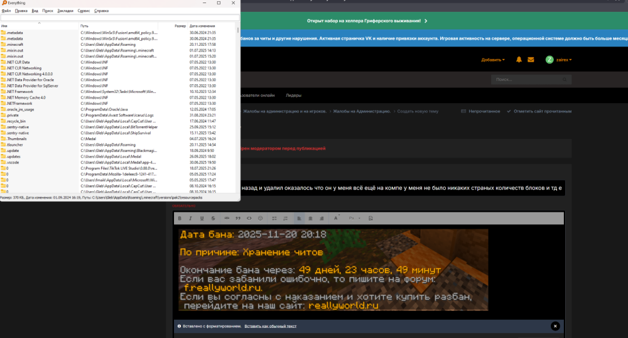Click the Everything app title icon
The image size is (628, 338).
[4, 3]
